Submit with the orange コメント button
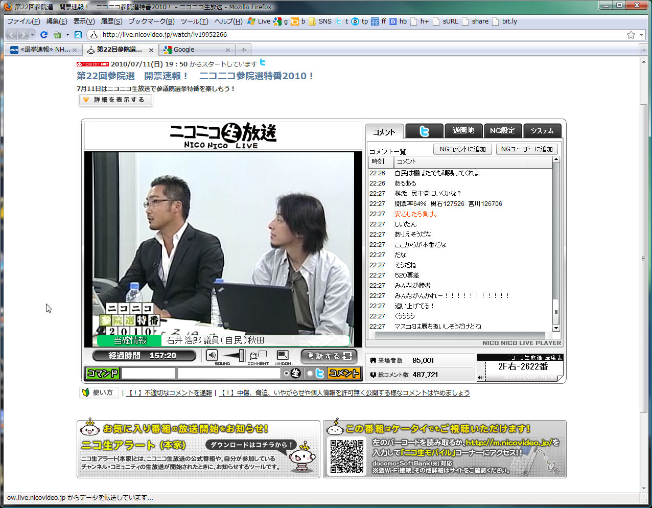Viewport: 652px width, 508px height. [x=344, y=374]
